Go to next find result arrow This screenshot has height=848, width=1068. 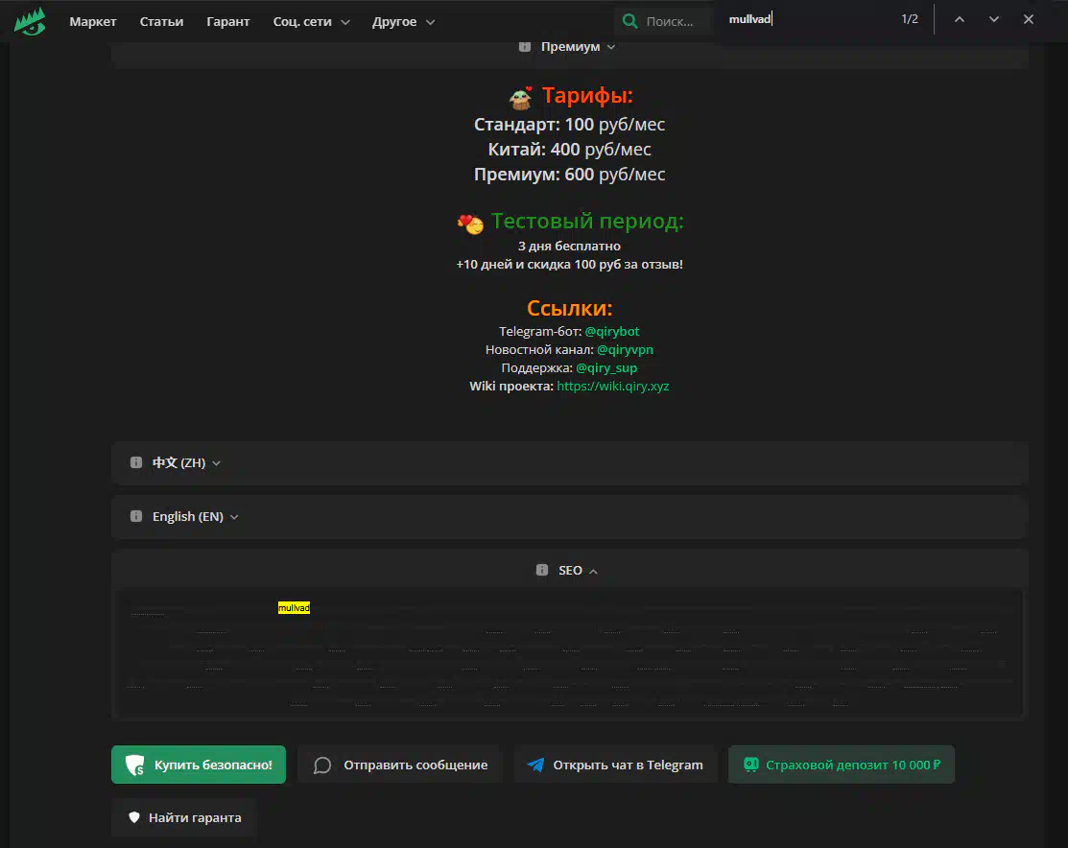point(993,19)
